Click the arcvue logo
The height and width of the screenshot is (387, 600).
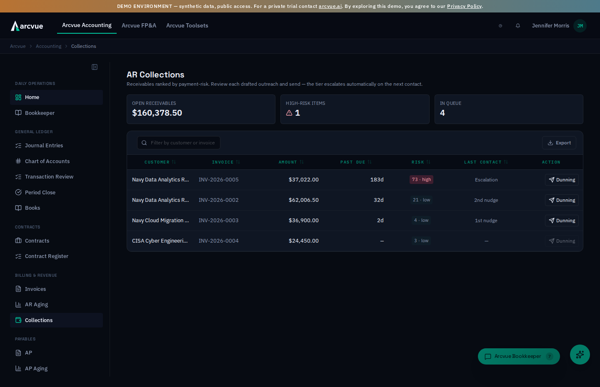tap(27, 26)
